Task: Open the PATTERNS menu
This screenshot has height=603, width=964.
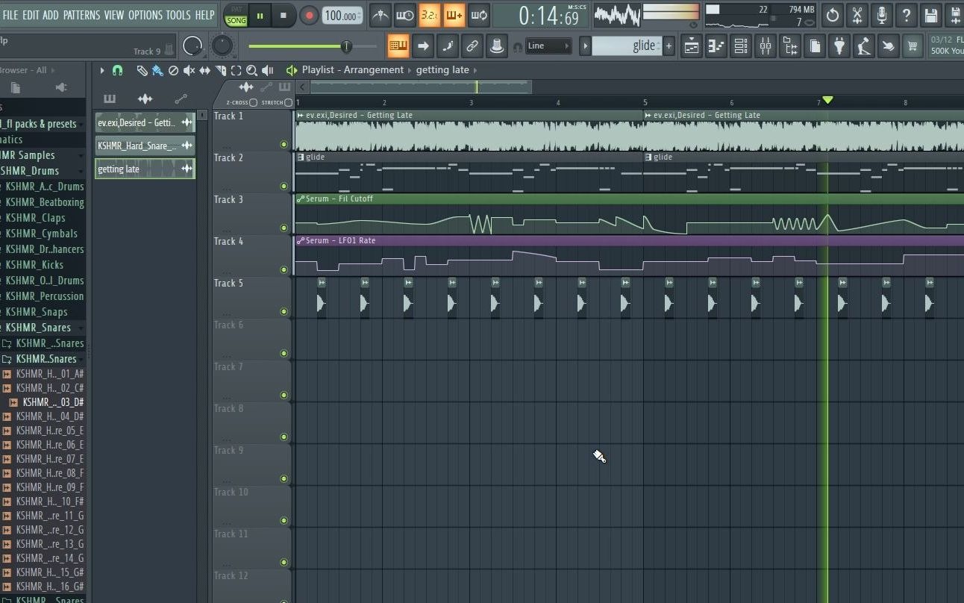Action: pyautogui.click(x=81, y=15)
